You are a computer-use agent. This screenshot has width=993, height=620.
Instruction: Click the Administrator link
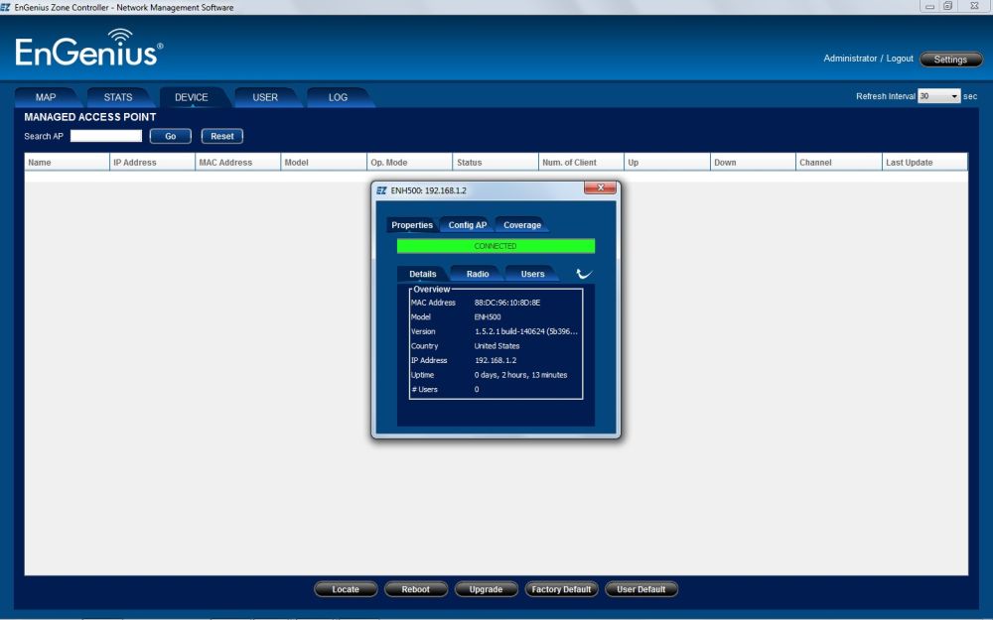pyautogui.click(x=850, y=59)
